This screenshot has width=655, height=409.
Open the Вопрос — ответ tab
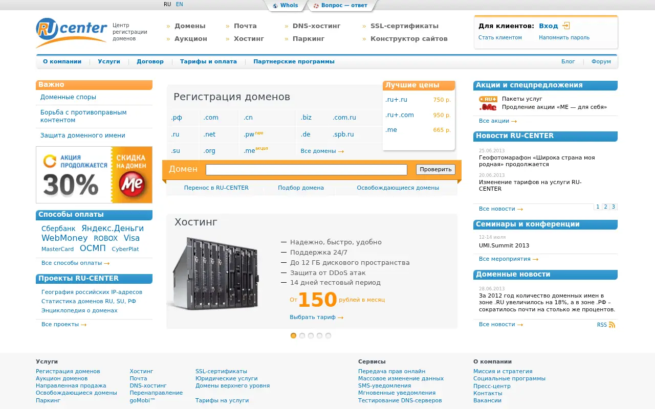pyautogui.click(x=344, y=6)
